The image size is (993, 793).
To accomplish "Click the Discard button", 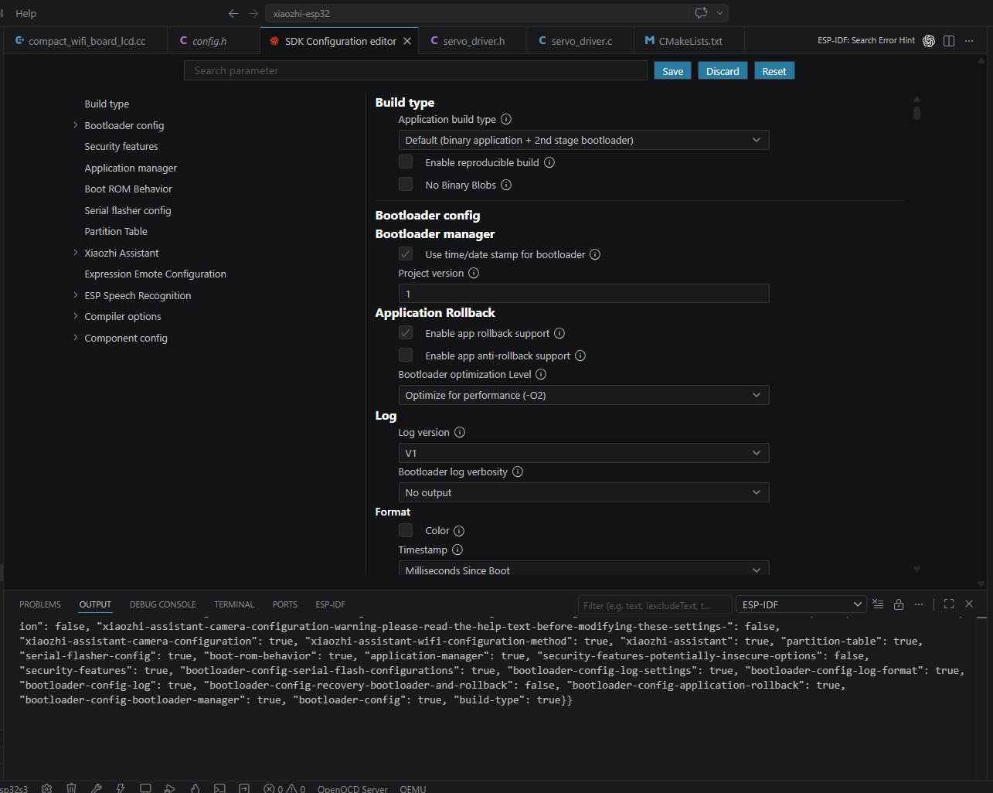I will point(723,71).
